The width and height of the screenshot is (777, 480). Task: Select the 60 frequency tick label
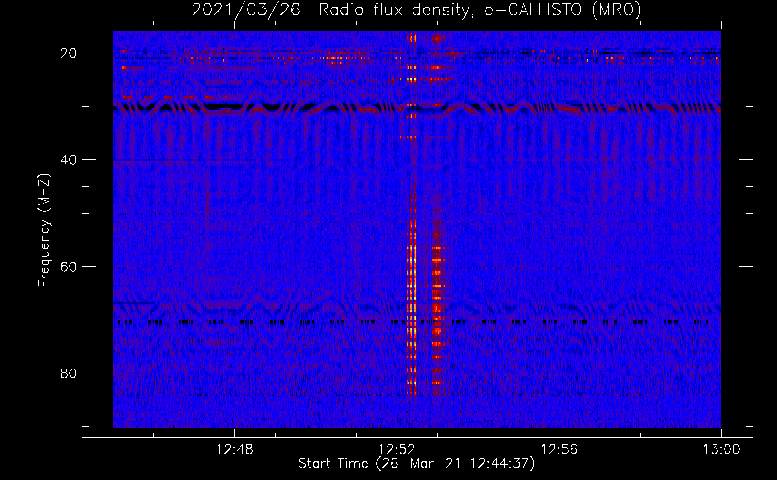click(x=69, y=266)
